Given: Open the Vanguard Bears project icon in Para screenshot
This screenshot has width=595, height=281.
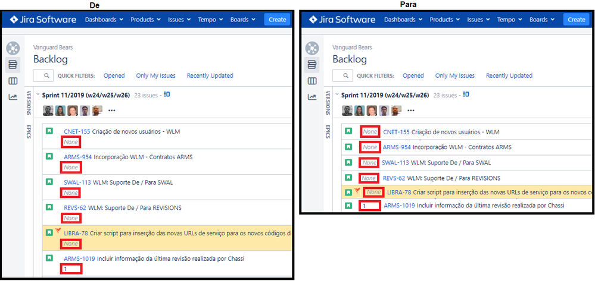Looking at the screenshot, I should [312, 49].
